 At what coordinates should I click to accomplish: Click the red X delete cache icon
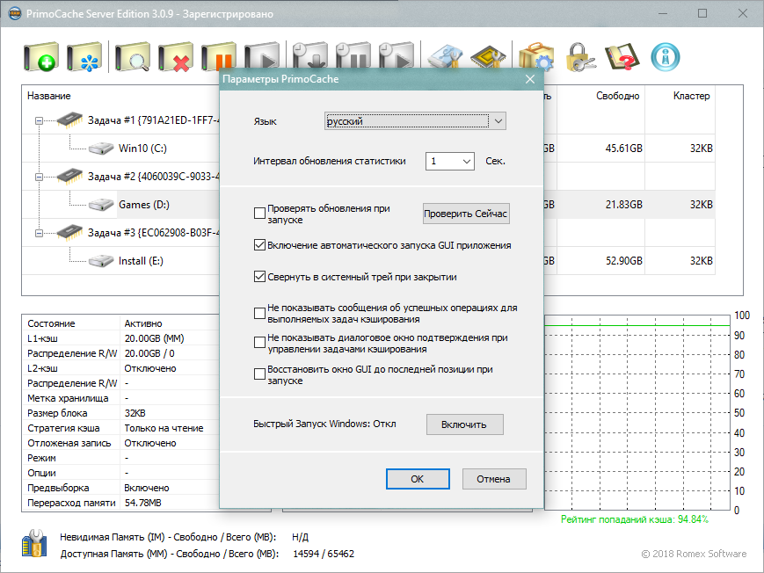click(x=176, y=59)
